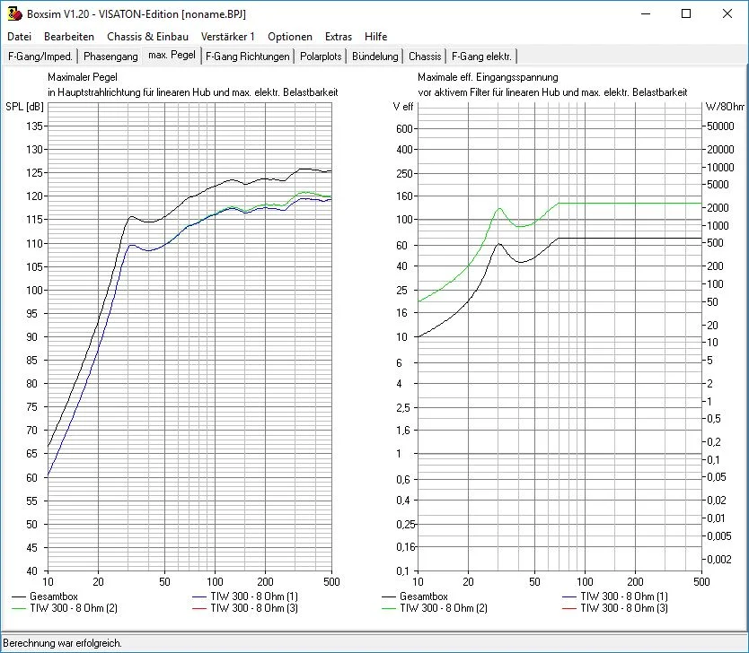Switch to the Phasengang tab
Viewport: 749px width, 653px height.
[110, 57]
